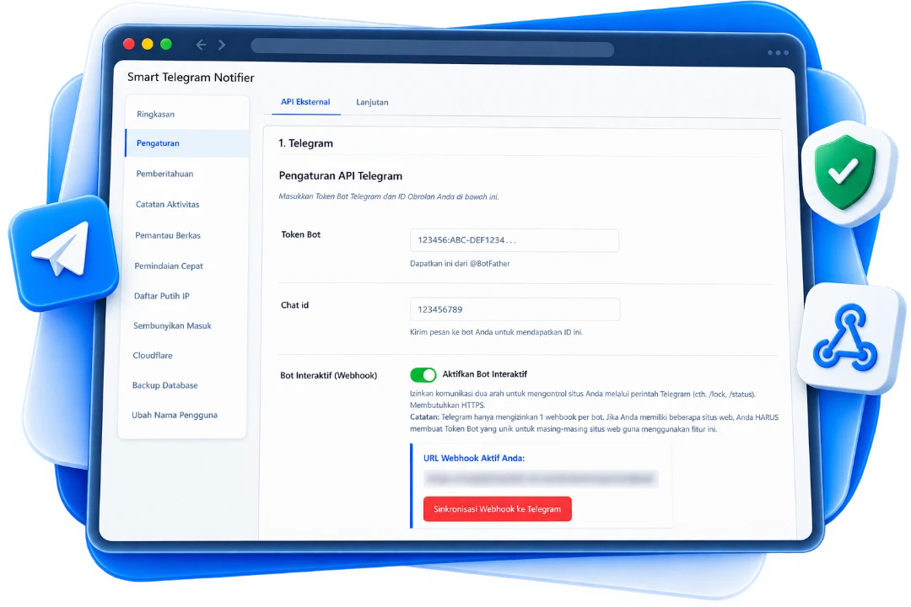
Task: Click the '1. Telegram' section heading
Action: tap(305, 143)
